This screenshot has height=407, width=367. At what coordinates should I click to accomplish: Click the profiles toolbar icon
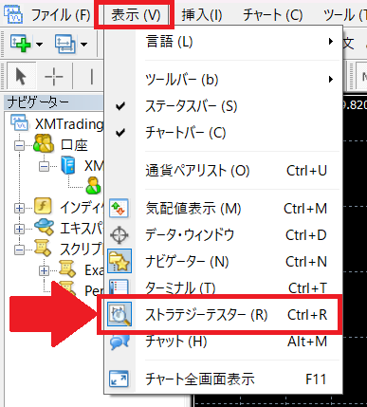64,44
